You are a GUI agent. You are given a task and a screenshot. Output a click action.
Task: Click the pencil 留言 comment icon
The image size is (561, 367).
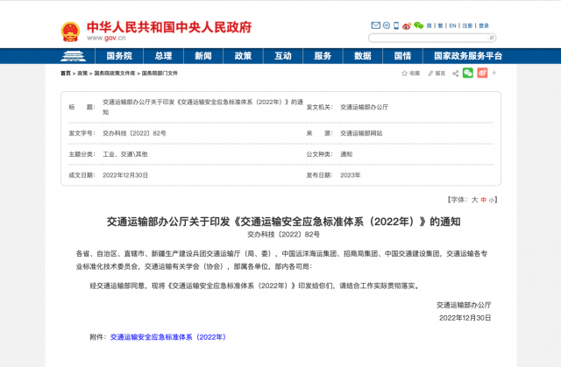click(x=437, y=74)
